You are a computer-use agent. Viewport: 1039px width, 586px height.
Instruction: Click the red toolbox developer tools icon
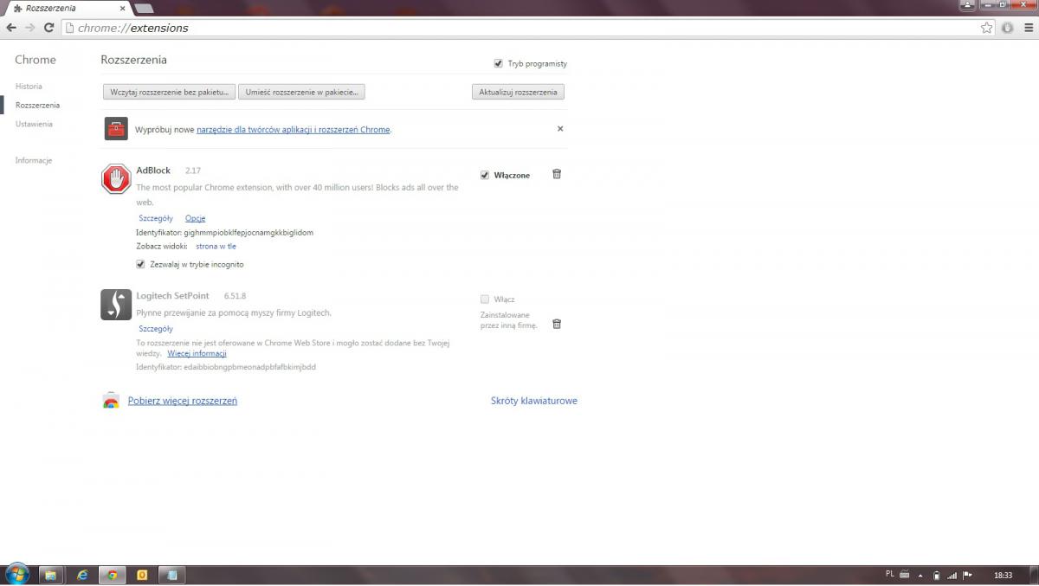tap(116, 129)
